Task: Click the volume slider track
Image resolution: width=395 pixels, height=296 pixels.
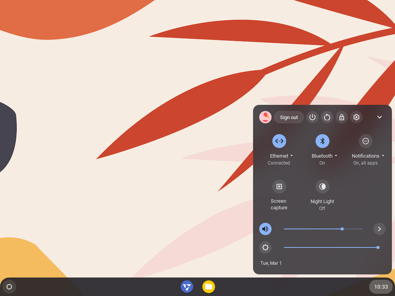Action: point(323,229)
